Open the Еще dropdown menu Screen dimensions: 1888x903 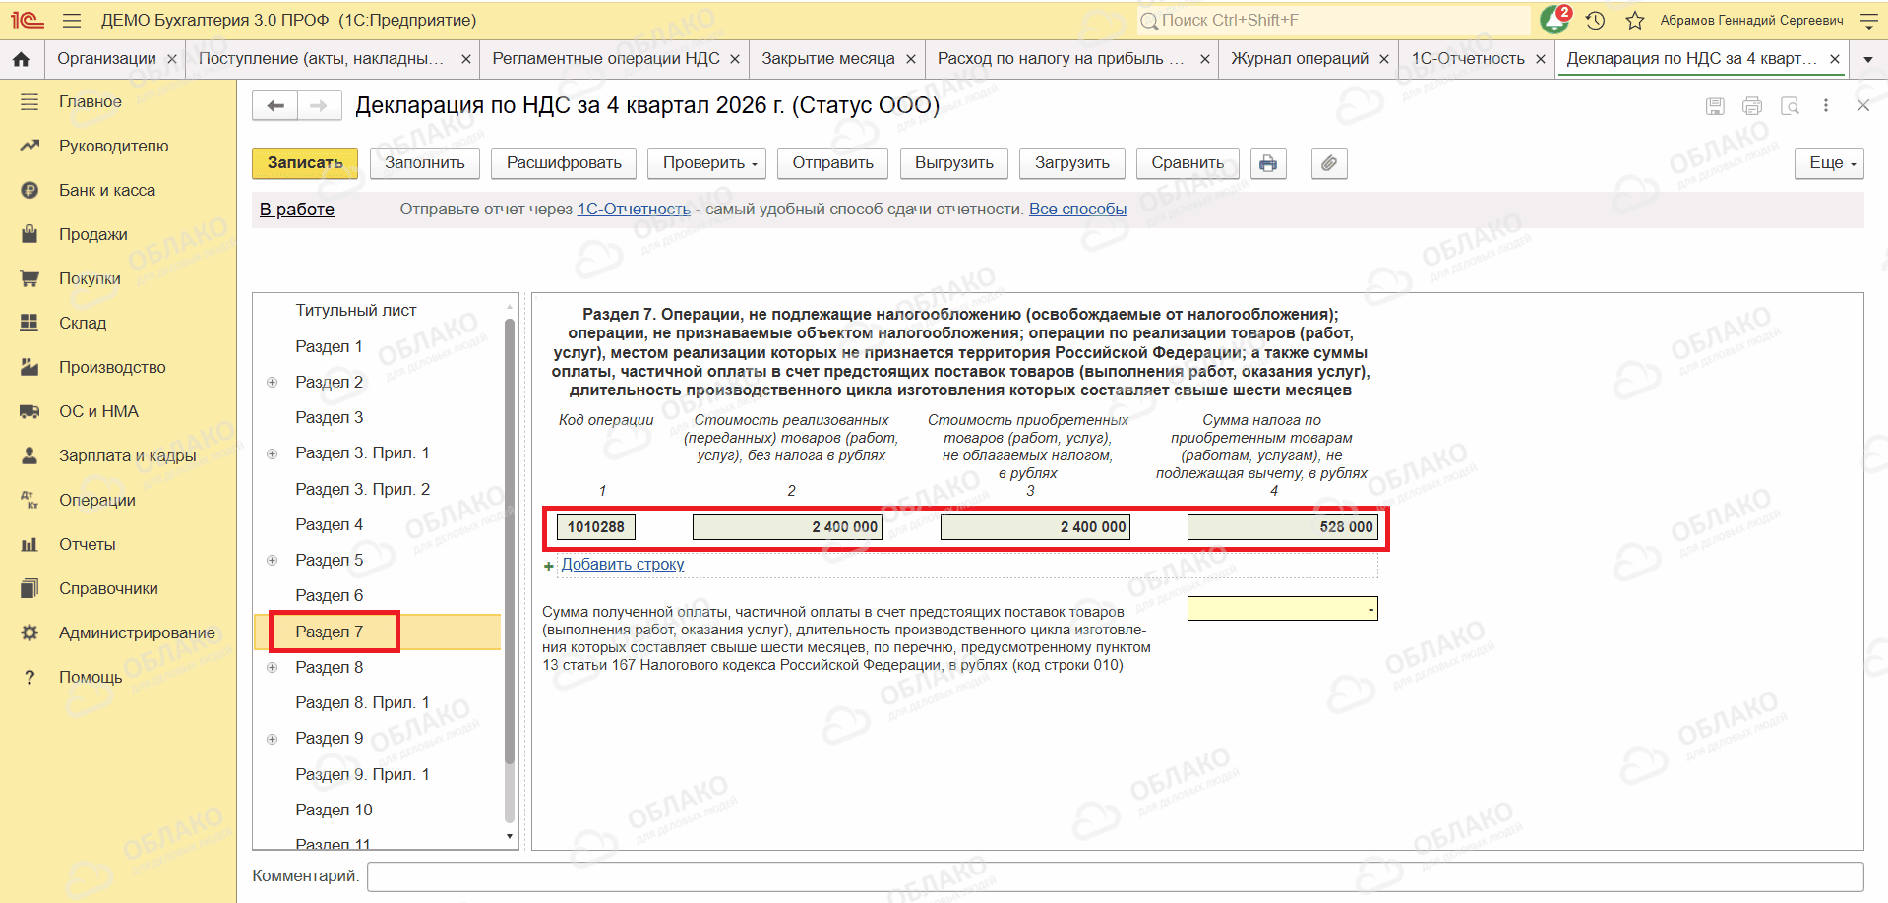[x=1829, y=163]
